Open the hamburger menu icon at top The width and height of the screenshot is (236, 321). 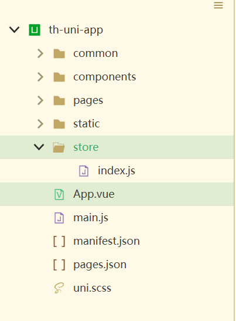point(218,5)
